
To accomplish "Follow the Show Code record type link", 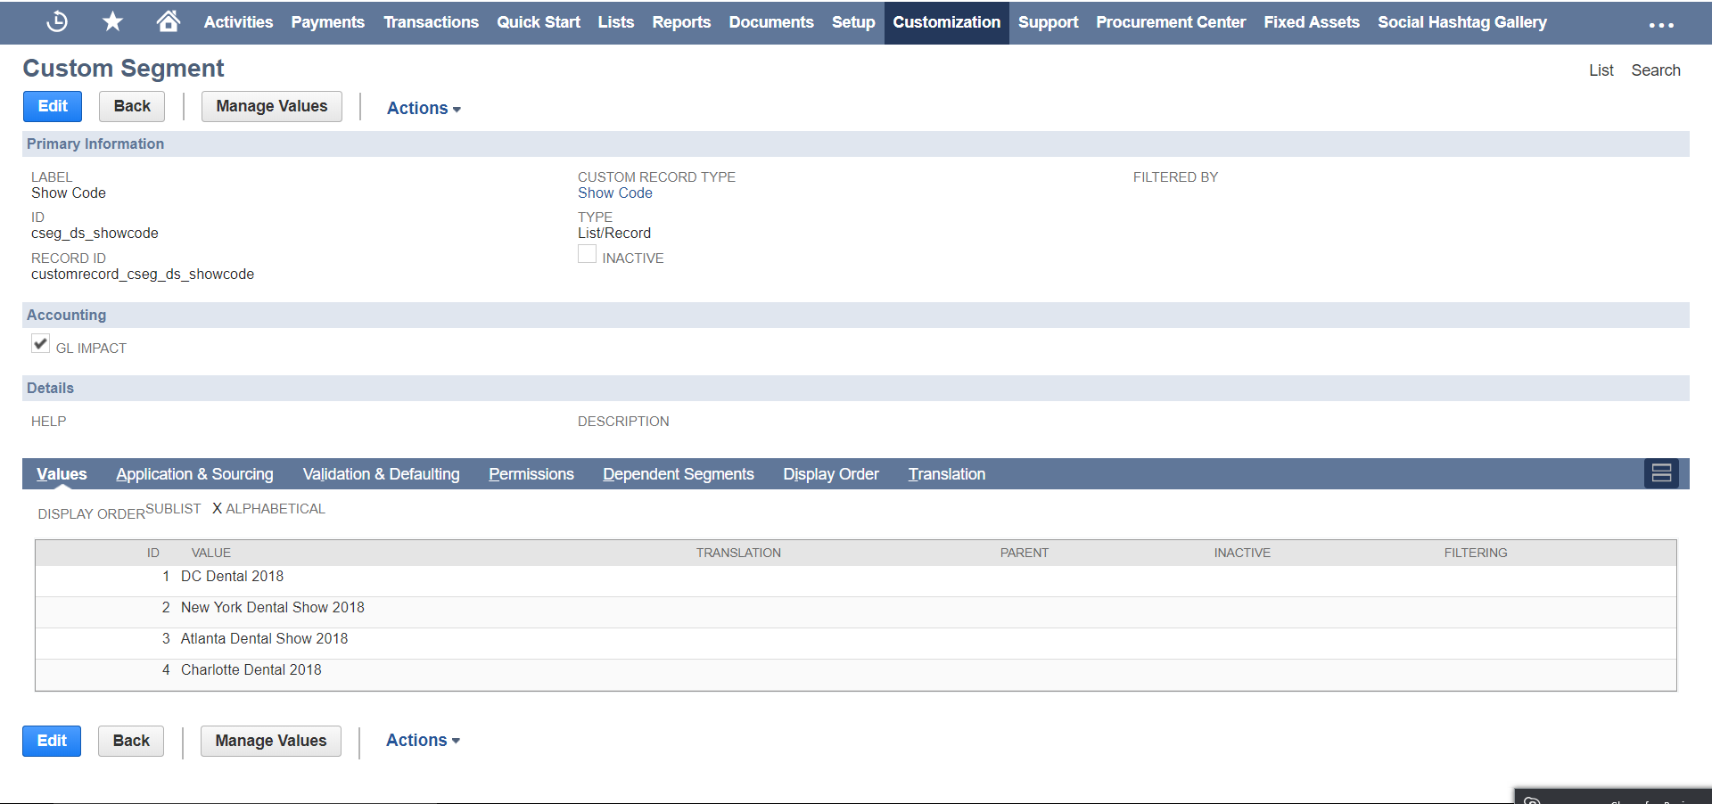I will [x=614, y=193].
